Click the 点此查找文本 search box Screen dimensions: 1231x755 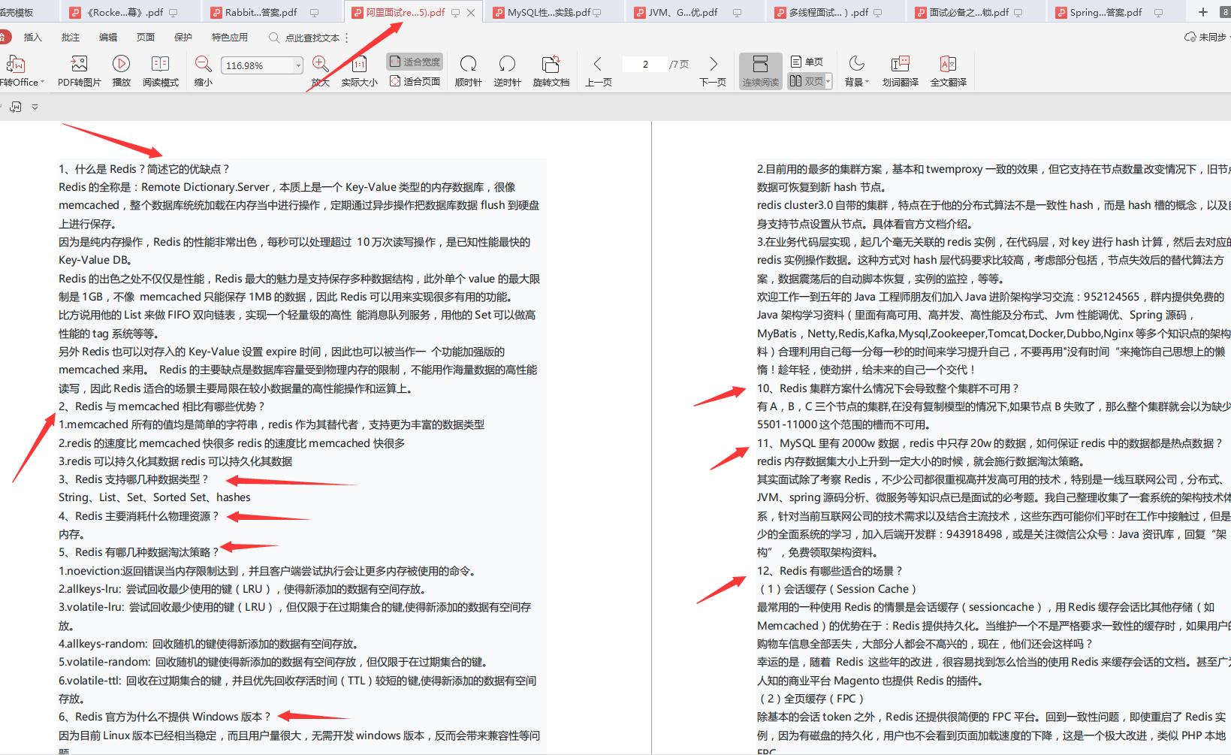pyautogui.click(x=312, y=38)
